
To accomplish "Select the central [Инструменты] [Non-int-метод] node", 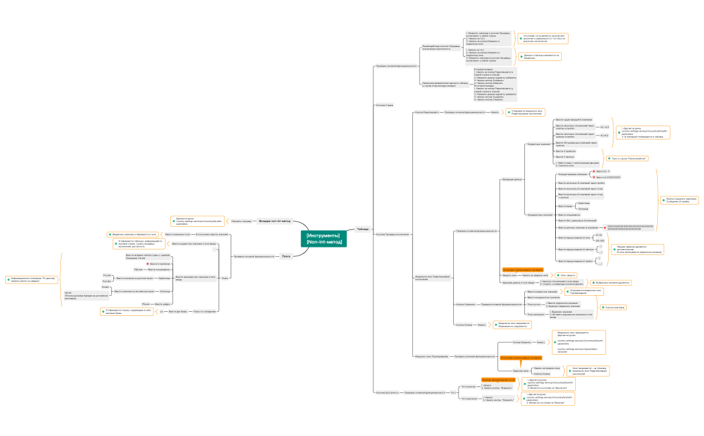I will pos(324,239).
